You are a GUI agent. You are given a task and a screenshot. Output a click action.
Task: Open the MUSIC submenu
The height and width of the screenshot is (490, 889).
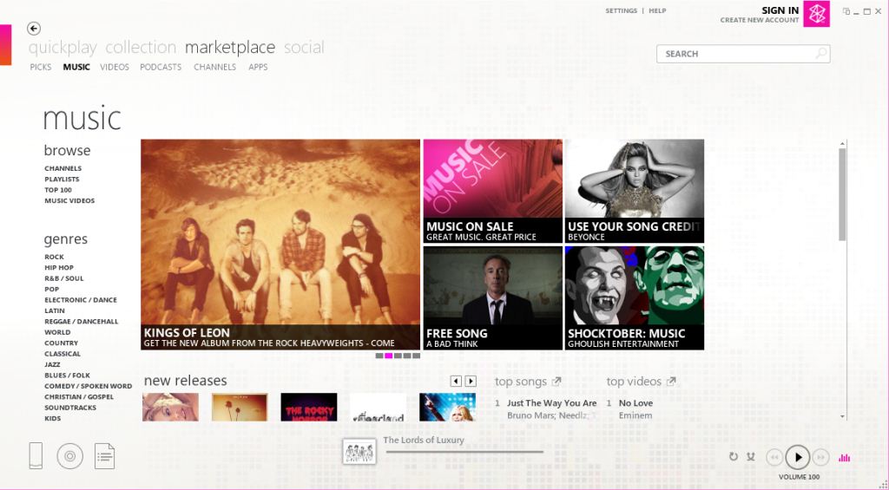tap(76, 67)
